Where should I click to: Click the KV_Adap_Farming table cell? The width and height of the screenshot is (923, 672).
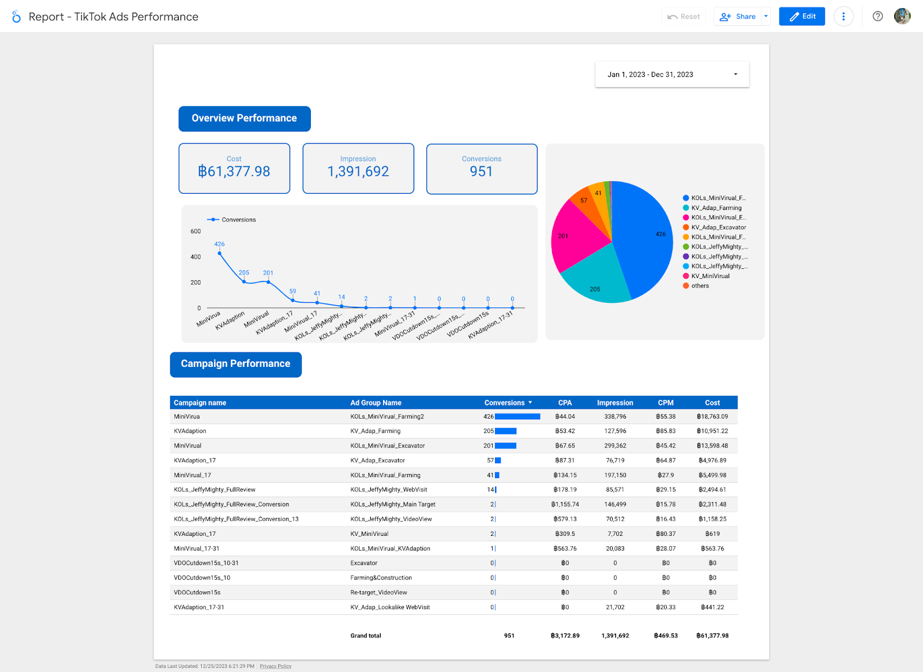tap(376, 431)
